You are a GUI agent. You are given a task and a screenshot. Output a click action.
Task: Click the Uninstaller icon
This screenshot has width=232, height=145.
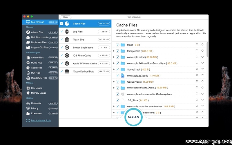pyautogui.click(x=28, y=103)
